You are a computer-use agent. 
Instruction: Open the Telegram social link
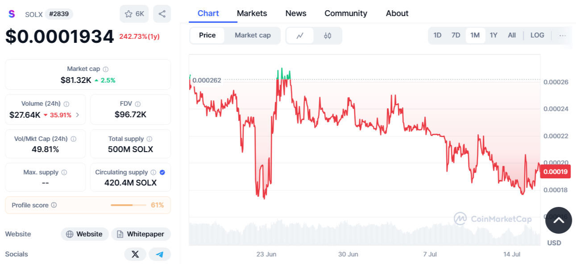tap(160, 254)
